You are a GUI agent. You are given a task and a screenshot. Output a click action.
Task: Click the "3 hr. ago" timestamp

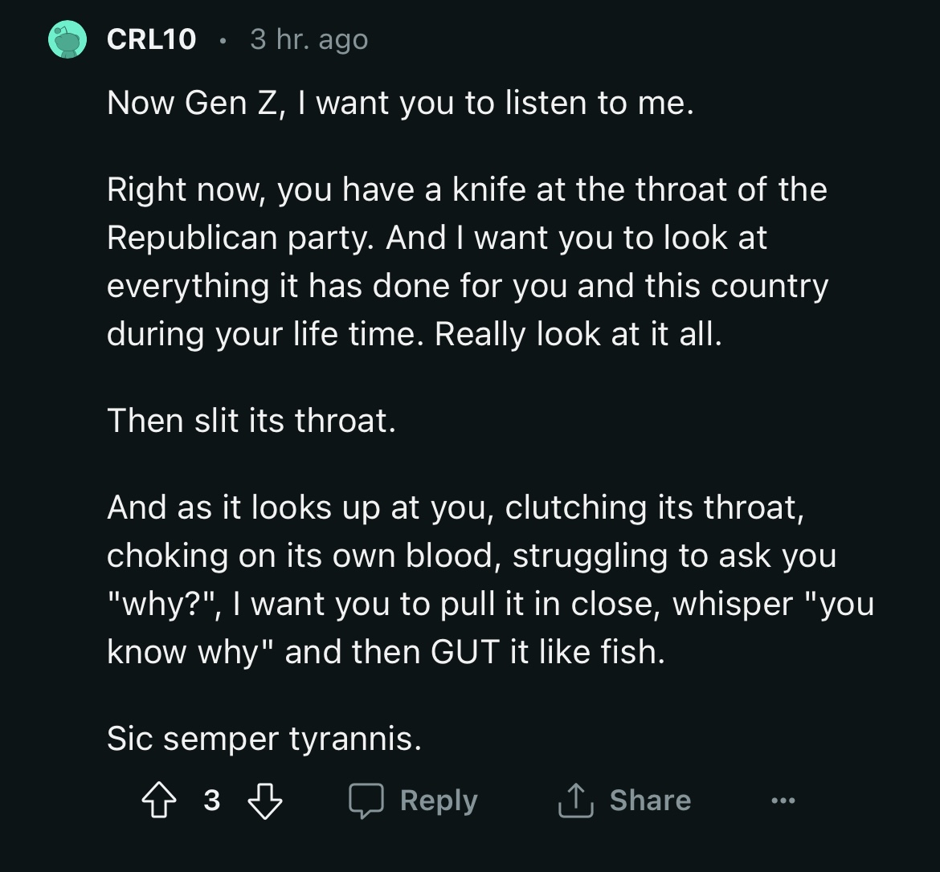(x=309, y=39)
